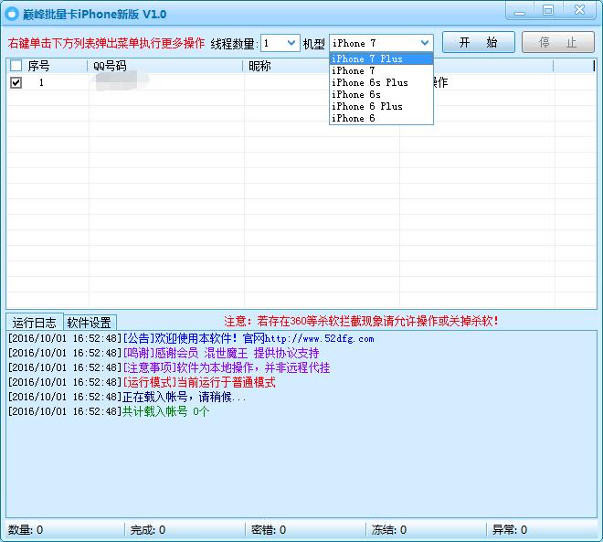Close the application window
This screenshot has width=603, height=542.
579,11
